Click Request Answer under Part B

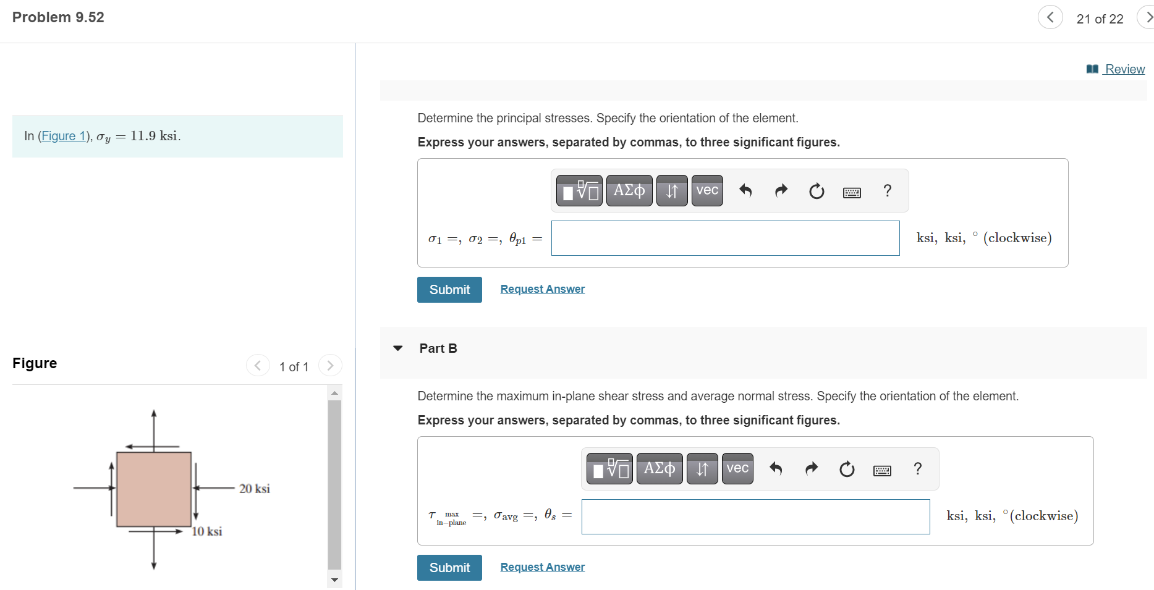pyautogui.click(x=542, y=567)
